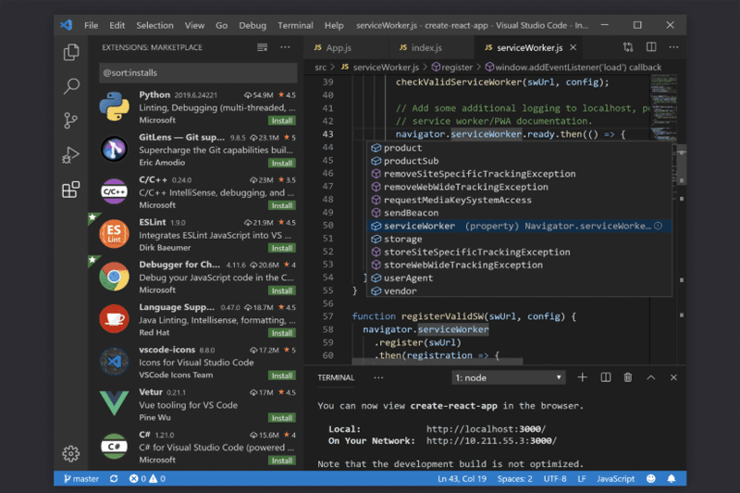Switch to the index.js editor tab
Screen dimensions: 740x493
(427, 47)
